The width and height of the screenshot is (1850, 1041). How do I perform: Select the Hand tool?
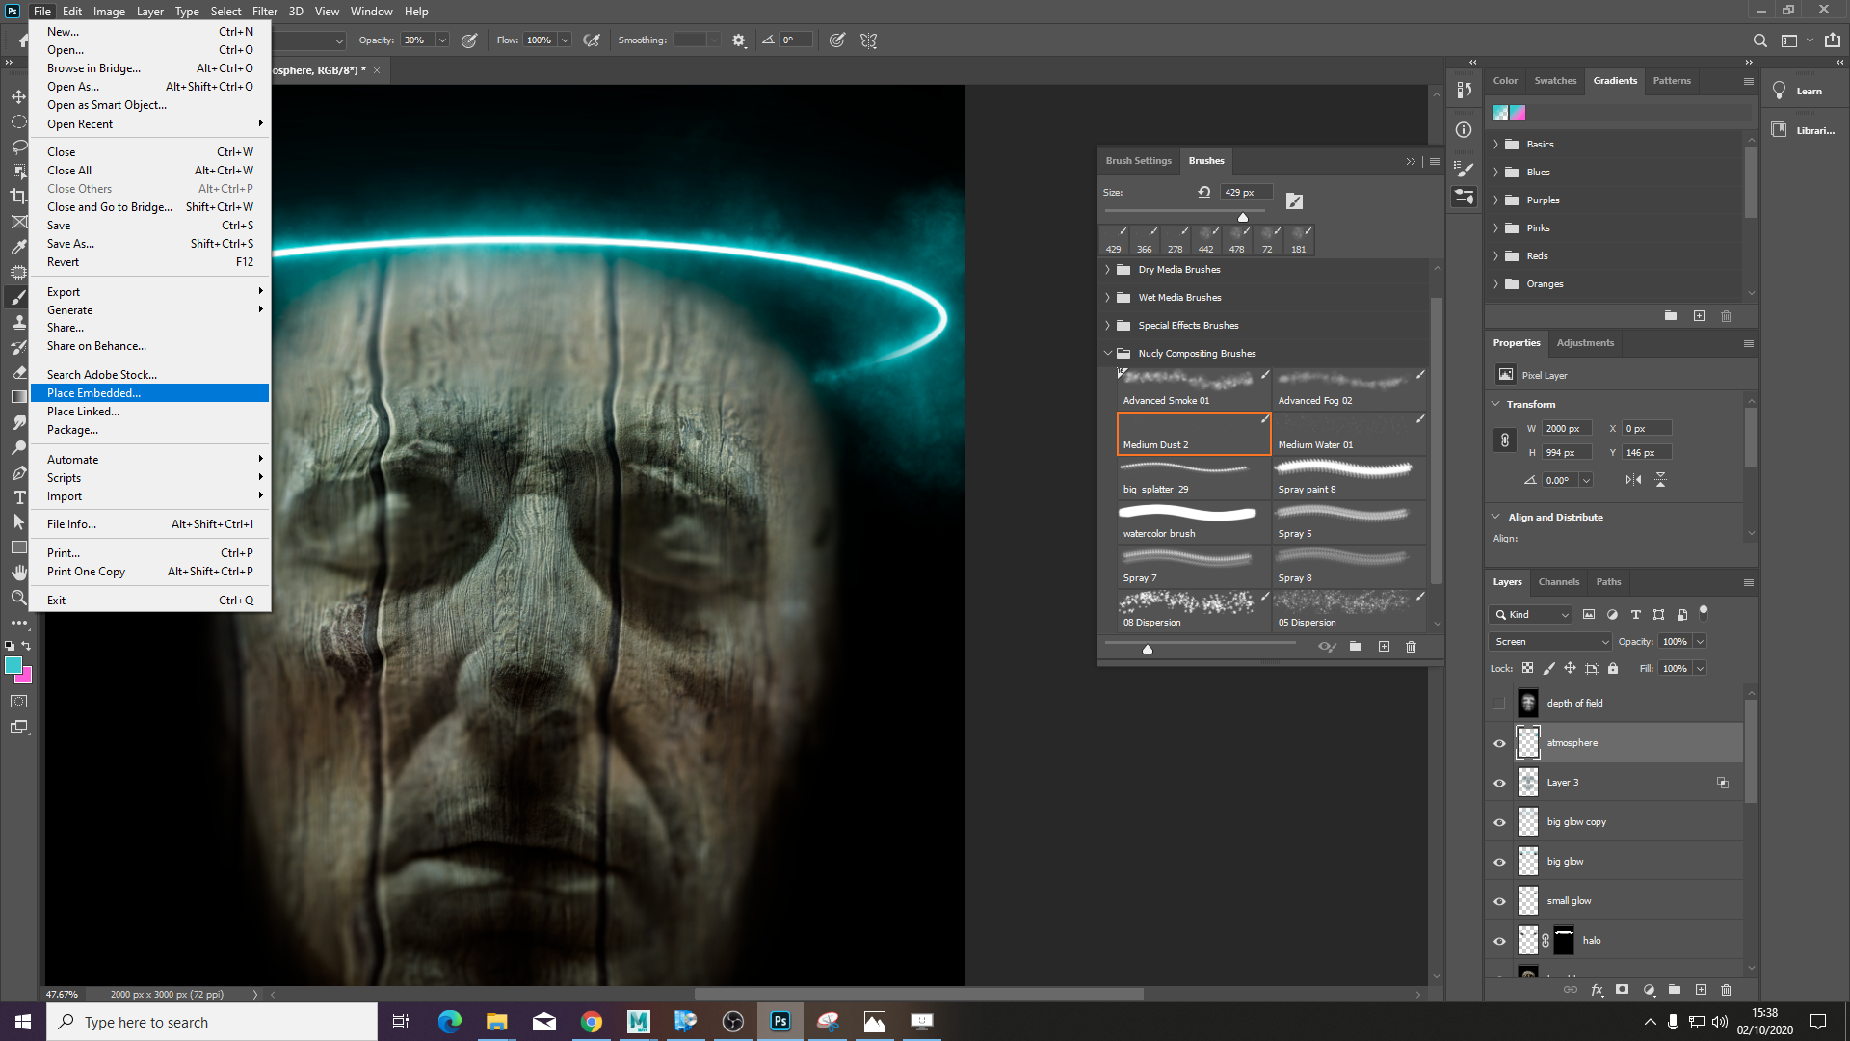(18, 573)
